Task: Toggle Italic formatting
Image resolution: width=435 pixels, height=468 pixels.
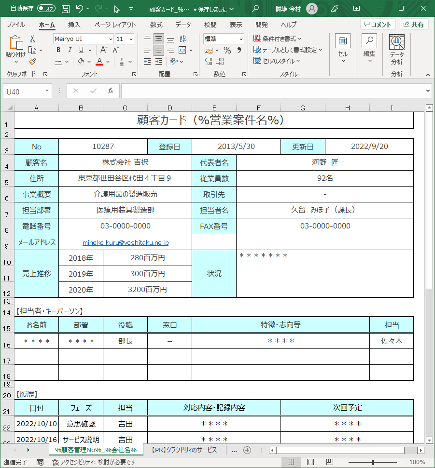Action: tap(70, 50)
